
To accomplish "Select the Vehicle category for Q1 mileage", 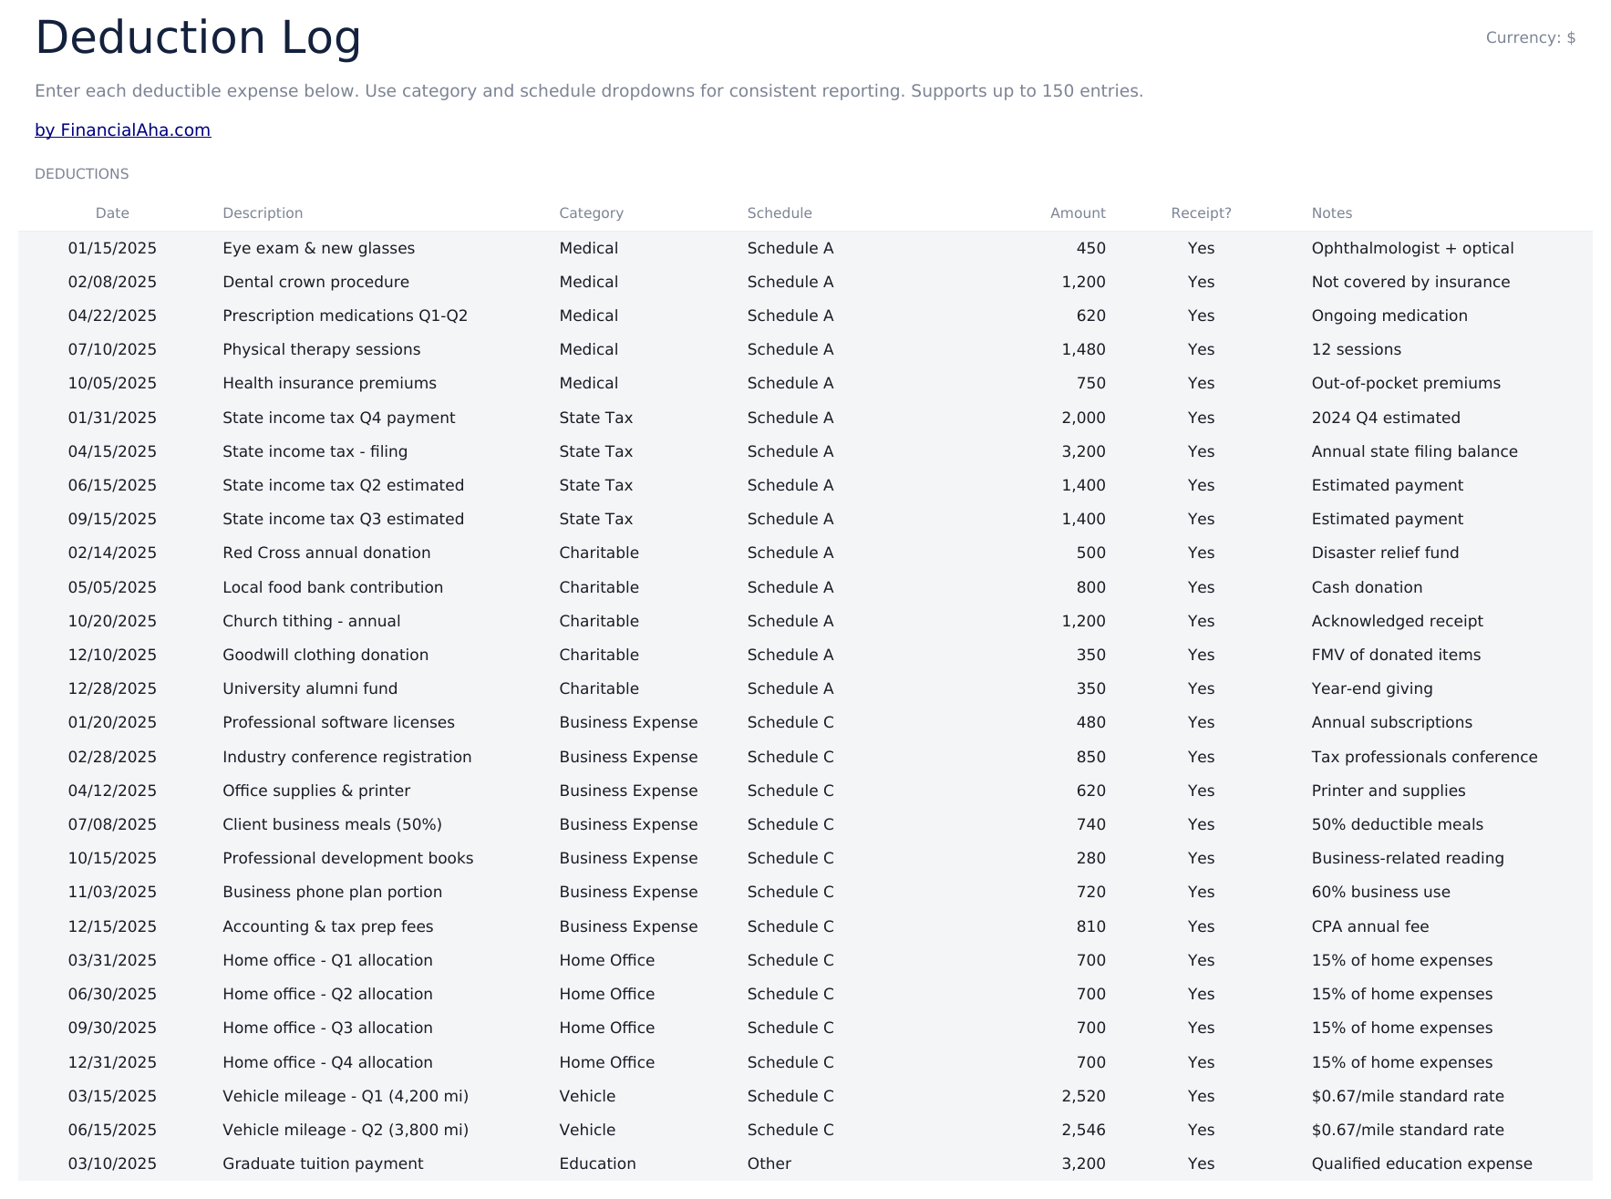I will [x=587, y=1096].
